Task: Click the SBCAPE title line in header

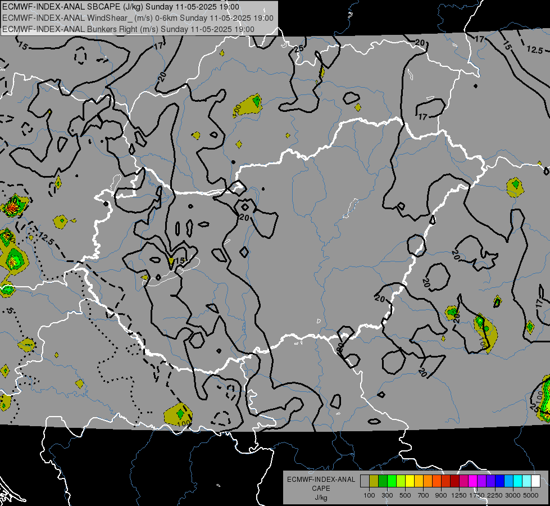Action: pos(121,7)
